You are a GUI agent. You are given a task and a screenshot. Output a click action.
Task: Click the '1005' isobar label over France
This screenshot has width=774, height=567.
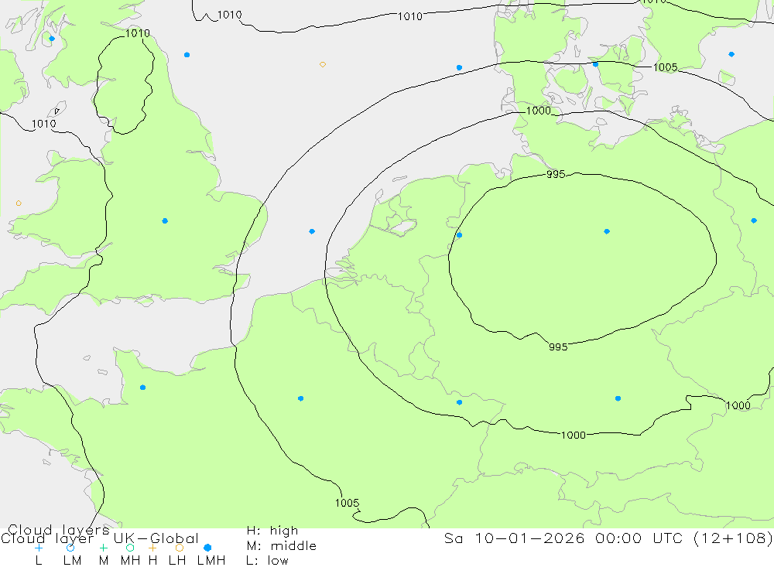pos(347,503)
